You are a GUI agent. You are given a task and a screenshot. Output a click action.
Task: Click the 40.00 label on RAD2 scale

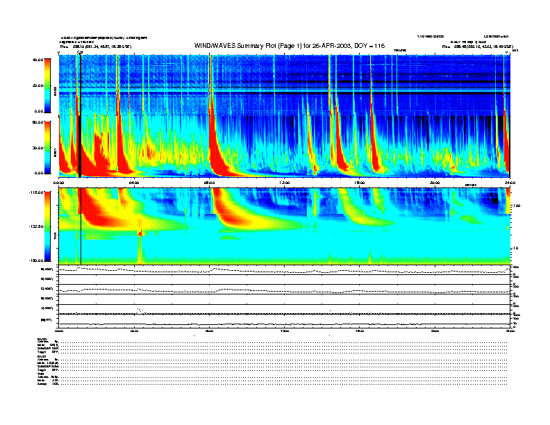[x=37, y=60]
